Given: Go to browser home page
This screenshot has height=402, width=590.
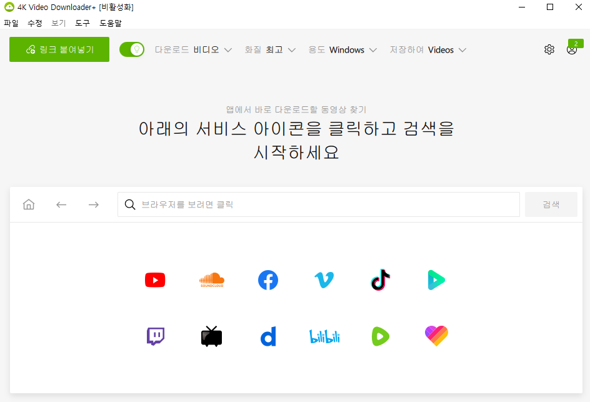Looking at the screenshot, I should [29, 204].
